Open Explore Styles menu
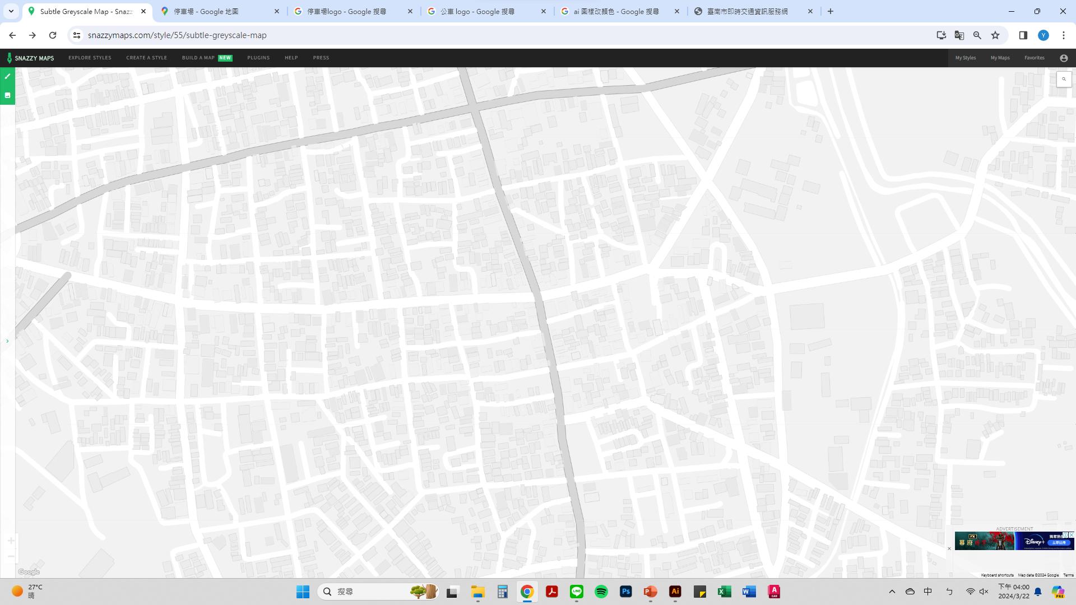Image resolution: width=1076 pixels, height=605 pixels. pyautogui.click(x=90, y=58)
